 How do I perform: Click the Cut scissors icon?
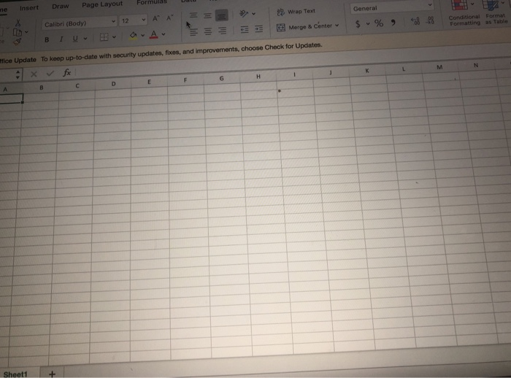point(18,23)
